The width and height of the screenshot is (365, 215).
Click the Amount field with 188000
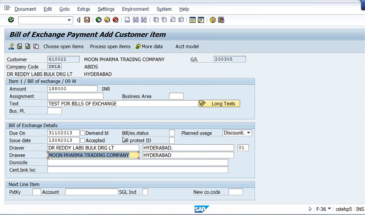click(72, 89)
